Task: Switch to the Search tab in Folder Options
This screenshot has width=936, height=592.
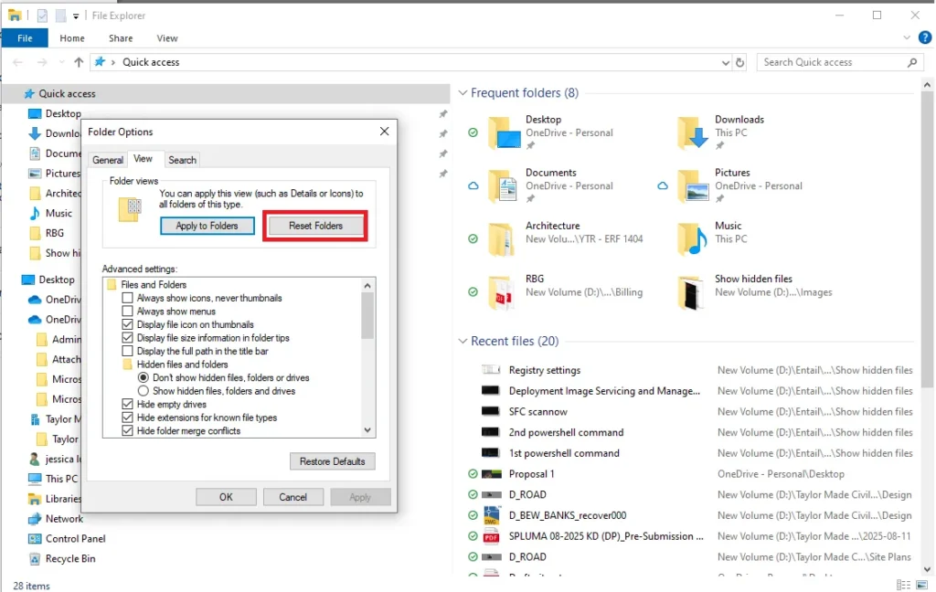Action: tap(182, 159)
